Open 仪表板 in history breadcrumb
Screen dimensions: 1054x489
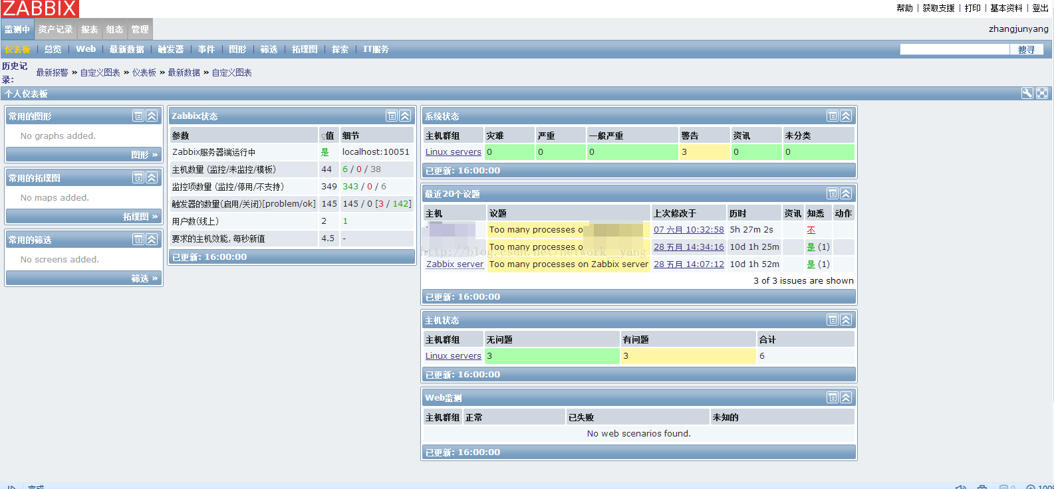tap(144, 72)
